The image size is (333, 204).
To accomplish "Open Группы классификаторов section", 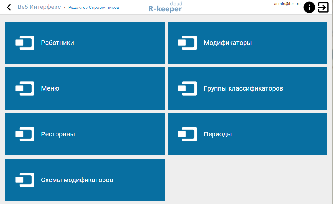I will click(x=243, y=88).
